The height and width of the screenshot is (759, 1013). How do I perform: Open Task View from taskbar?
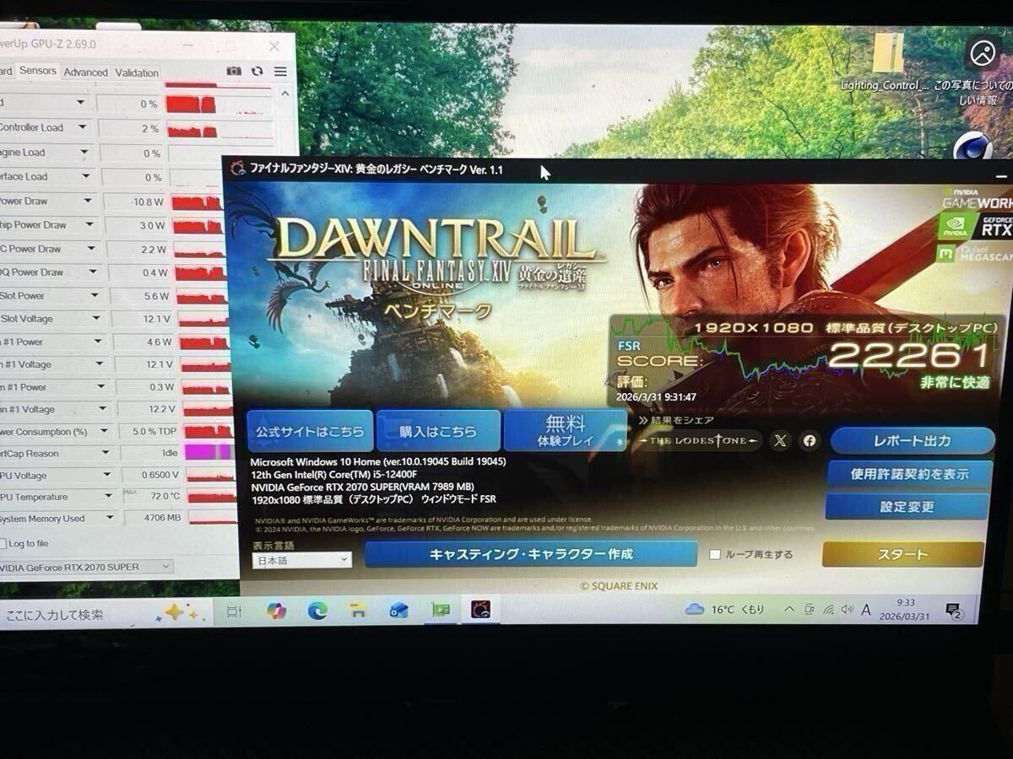pos(234,611)
